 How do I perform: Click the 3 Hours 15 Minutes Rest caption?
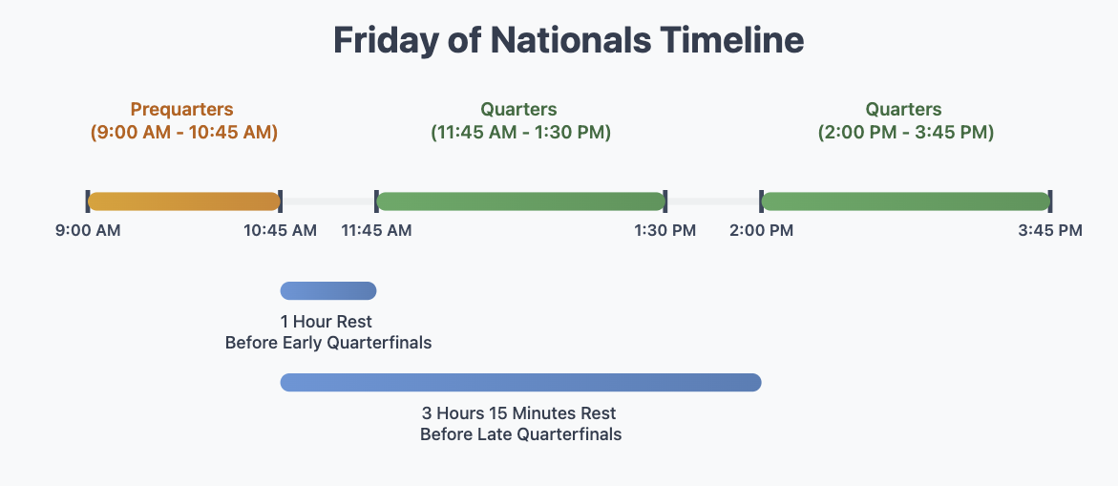pos(519,413)
